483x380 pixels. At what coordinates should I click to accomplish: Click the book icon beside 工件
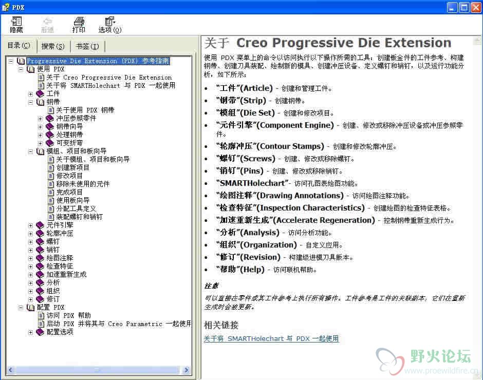point(40,93)
